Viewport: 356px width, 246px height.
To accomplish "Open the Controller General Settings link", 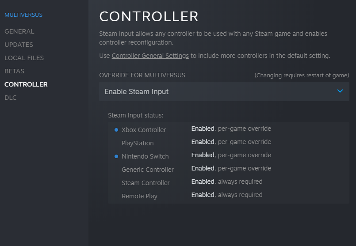I will pyautogui.click(x=150, y=56).
